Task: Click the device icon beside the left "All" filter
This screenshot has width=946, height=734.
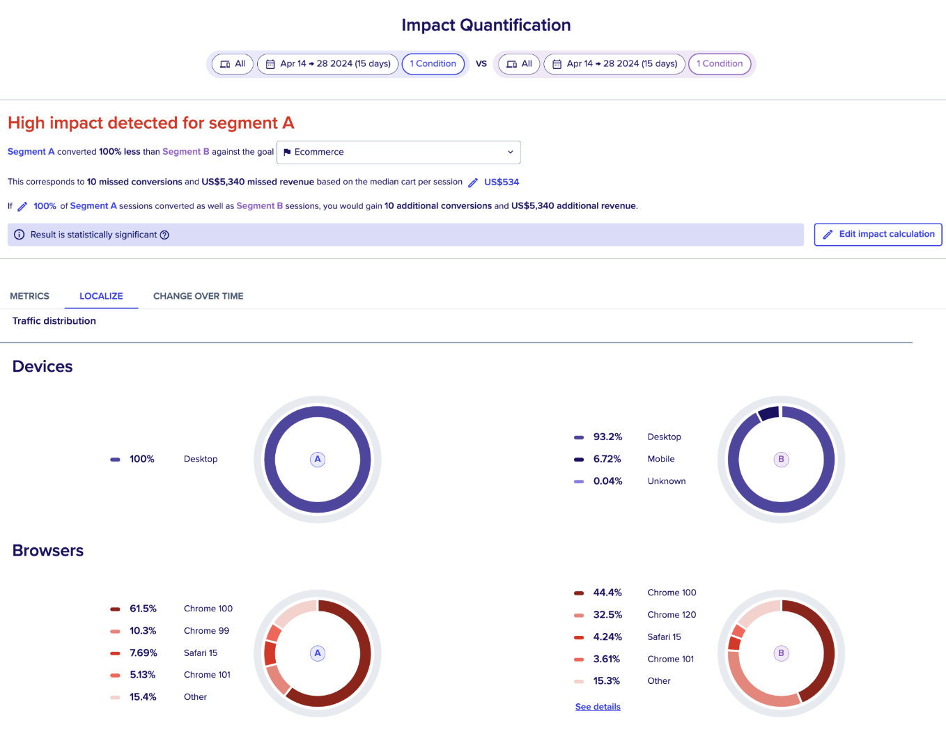Action: [223, 63]
